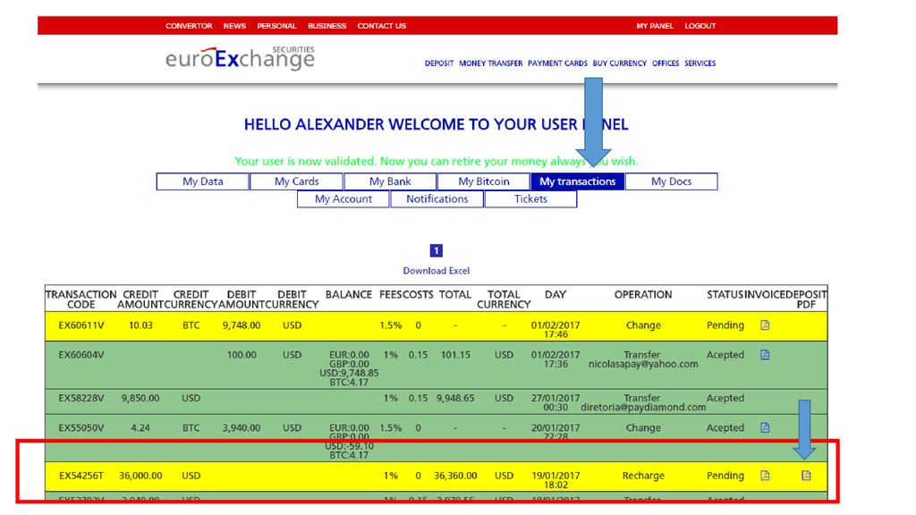Go to MY PANEL in top bar
This screenshot has width=916, height=515.
655,26
